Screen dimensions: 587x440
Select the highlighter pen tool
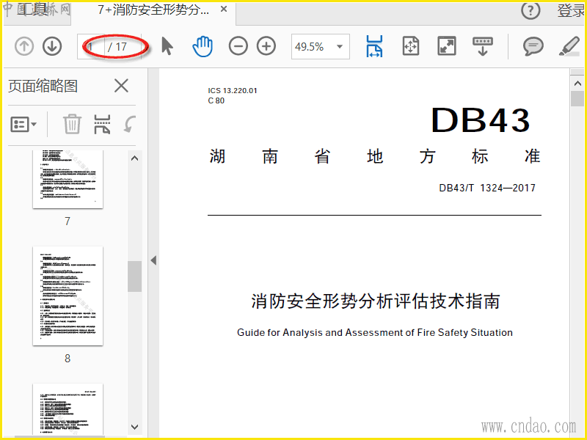pyautogui.click(x=569, y=46)
